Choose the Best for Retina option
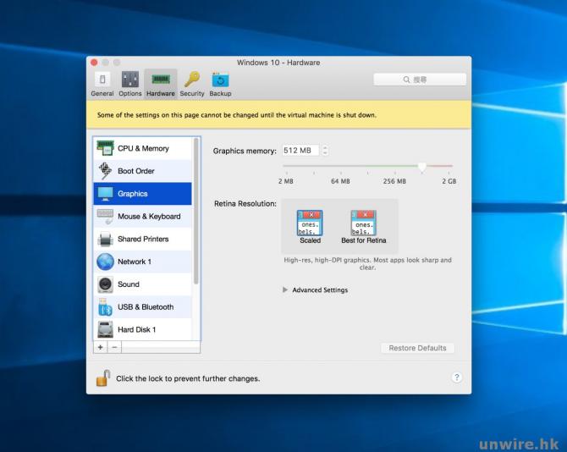 363,227
